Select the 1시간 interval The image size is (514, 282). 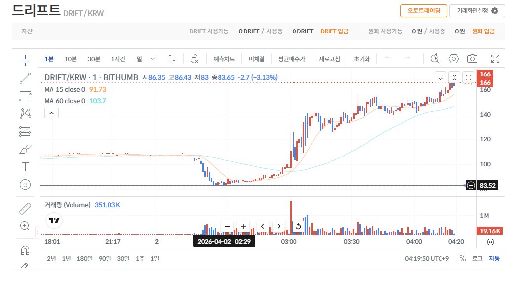[118, 59]
